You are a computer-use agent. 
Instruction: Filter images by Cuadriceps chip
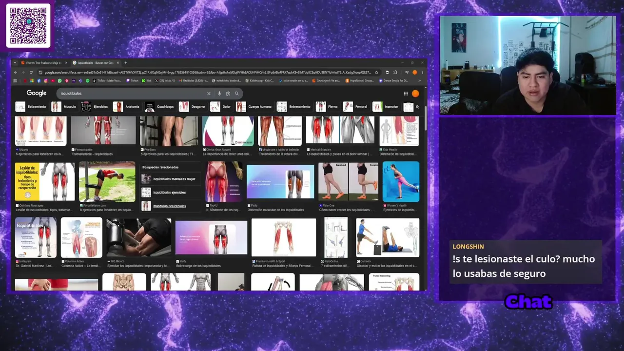160,107
